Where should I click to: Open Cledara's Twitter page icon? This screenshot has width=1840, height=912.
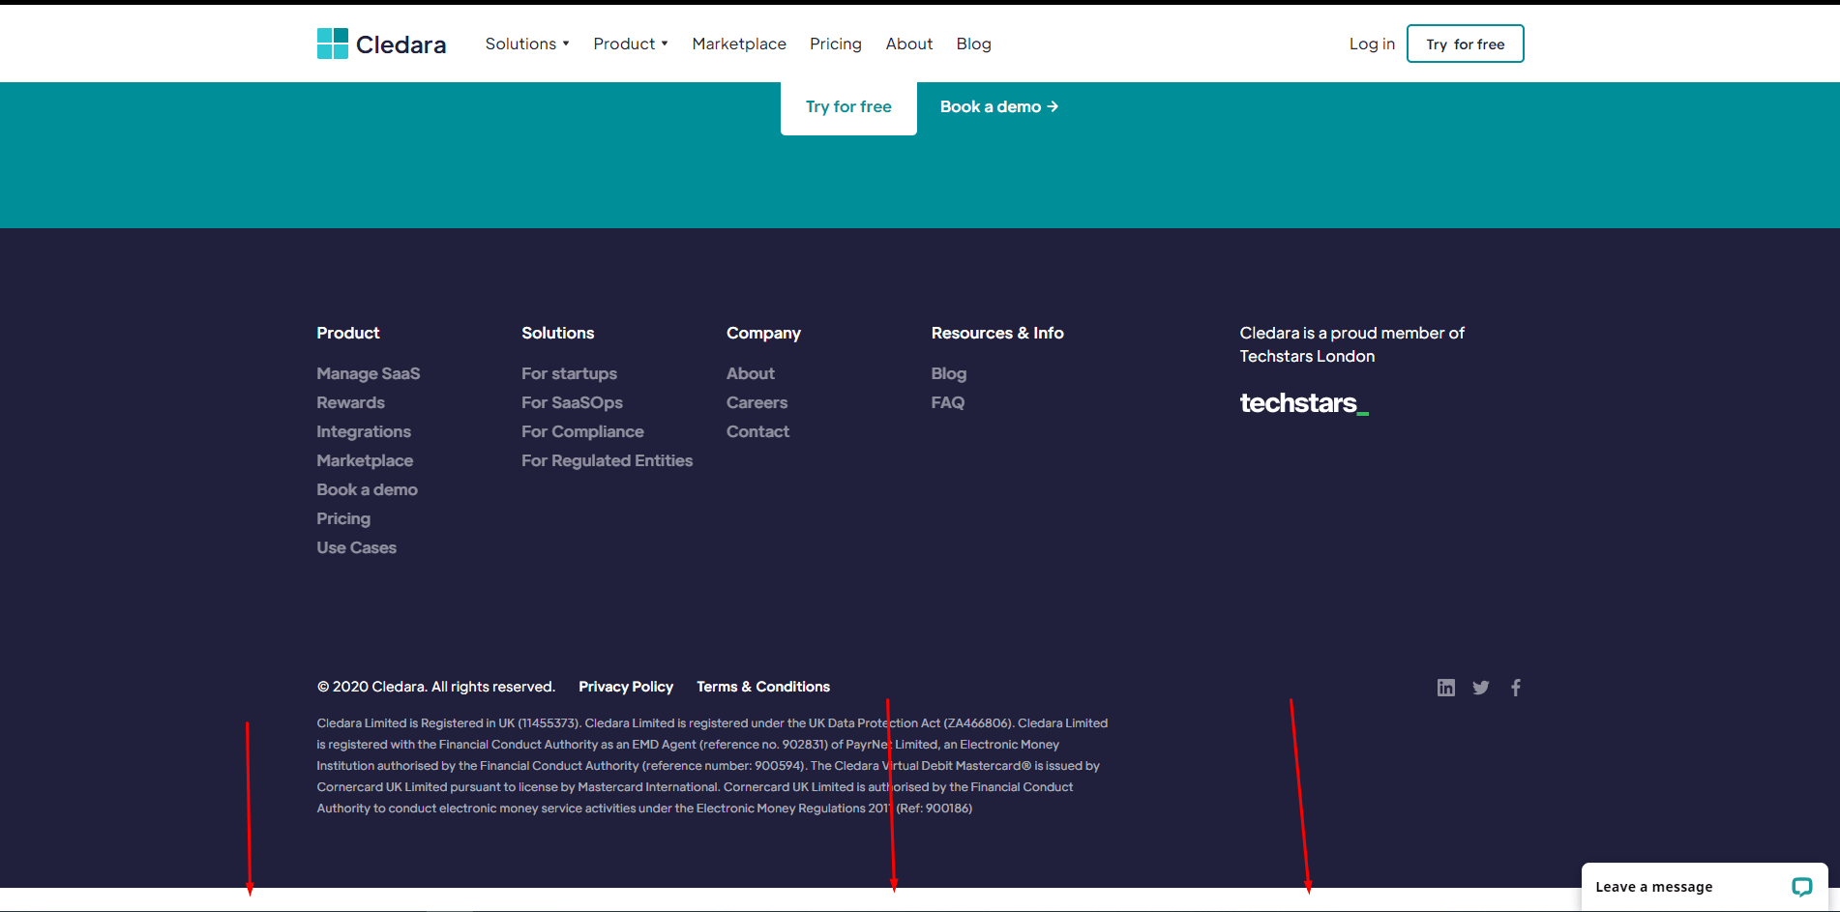[1480, 688]
